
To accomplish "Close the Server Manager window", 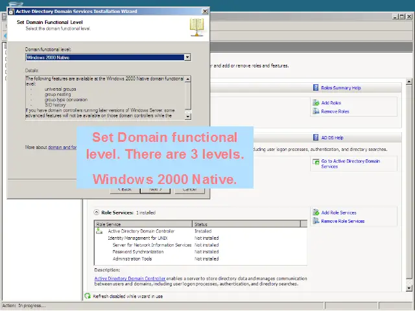I will (409, 16).
